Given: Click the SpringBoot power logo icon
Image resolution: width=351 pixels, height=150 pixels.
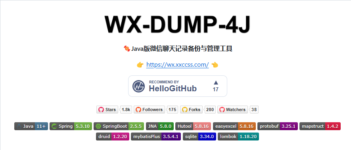Looking at the screenshot, I should 98,126.
